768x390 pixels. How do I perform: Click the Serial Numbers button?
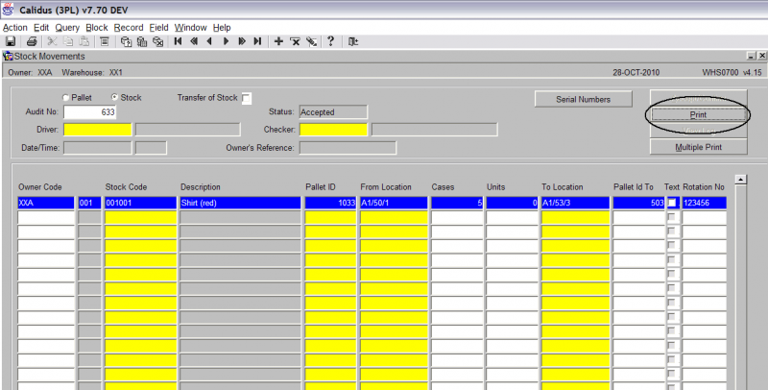[x=584, y=100]
